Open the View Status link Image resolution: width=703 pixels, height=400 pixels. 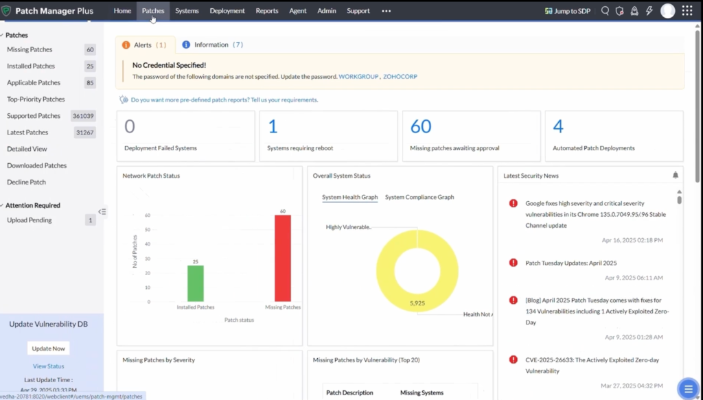click(x=48, y=366)
